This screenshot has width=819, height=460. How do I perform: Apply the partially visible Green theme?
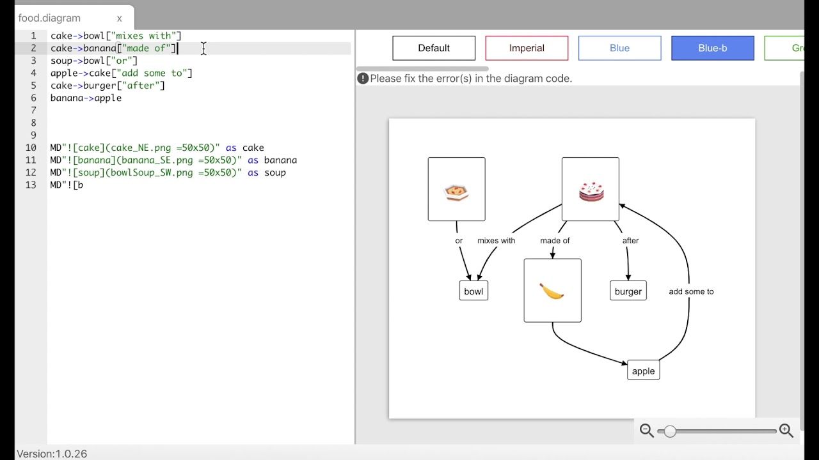pos(797,48)
